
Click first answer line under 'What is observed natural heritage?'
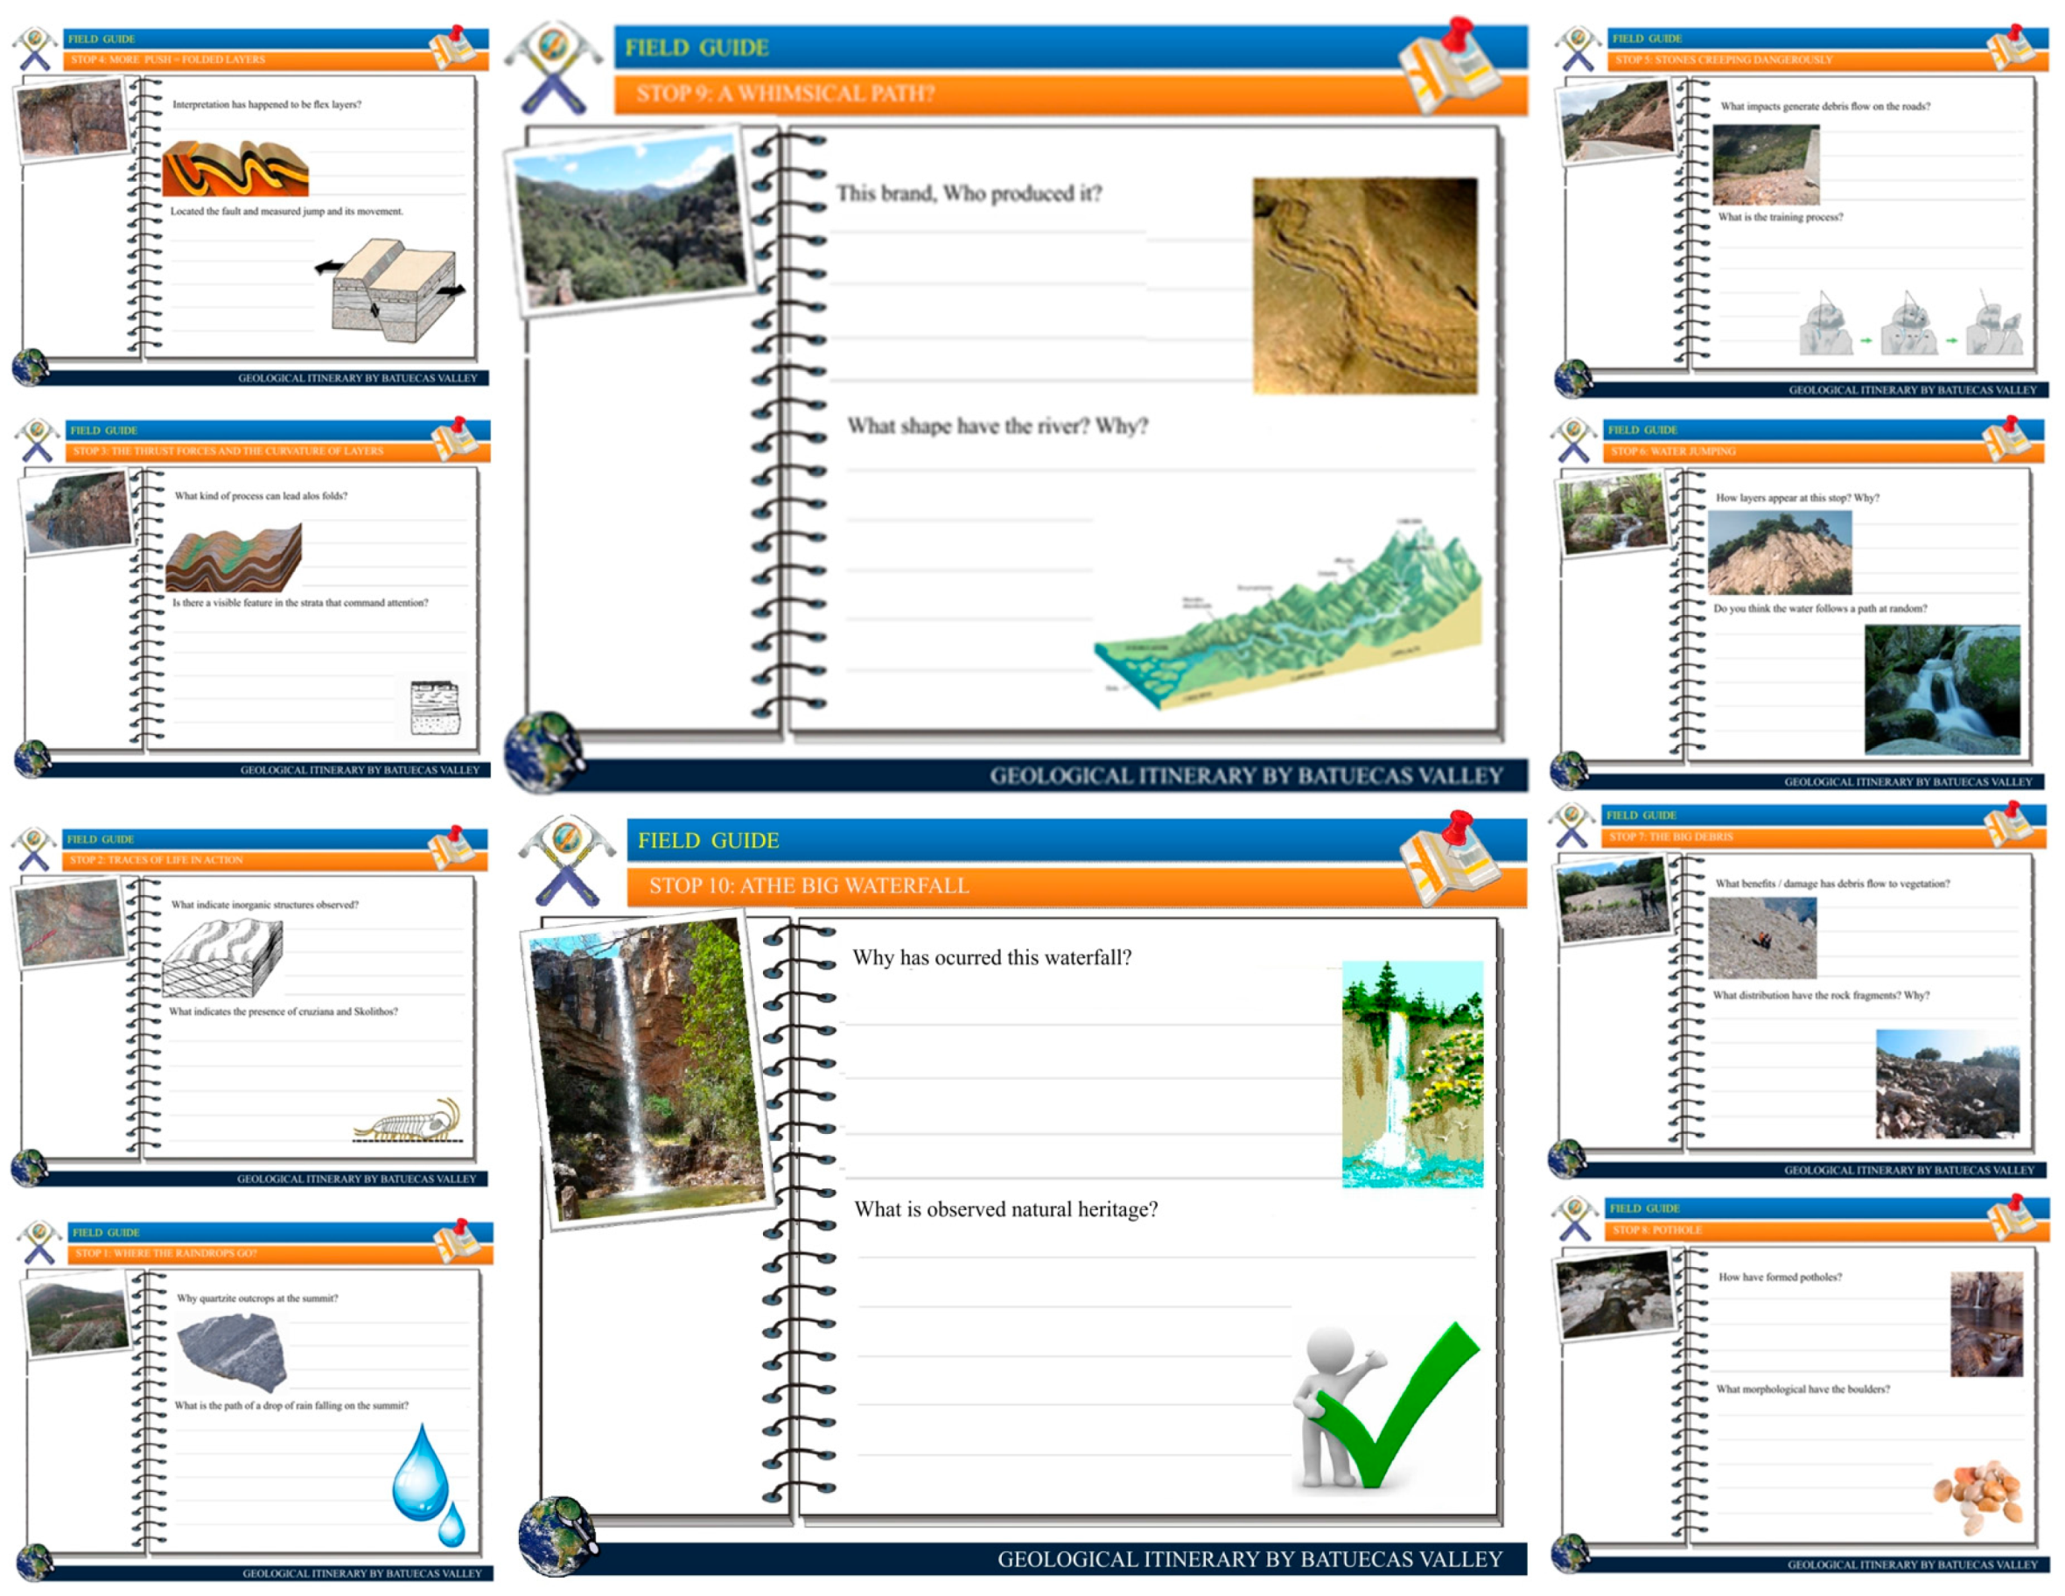(1165, 1256)
